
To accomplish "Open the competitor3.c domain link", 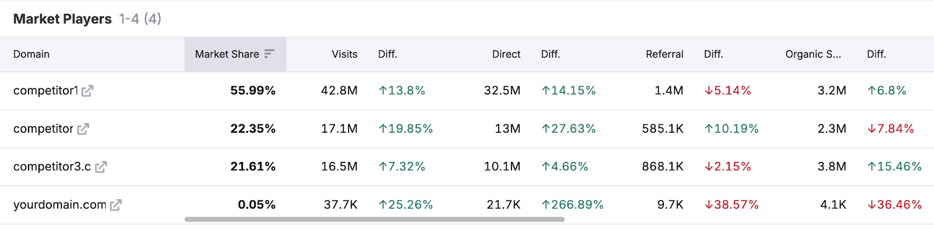I will click(x=52, y=167).
